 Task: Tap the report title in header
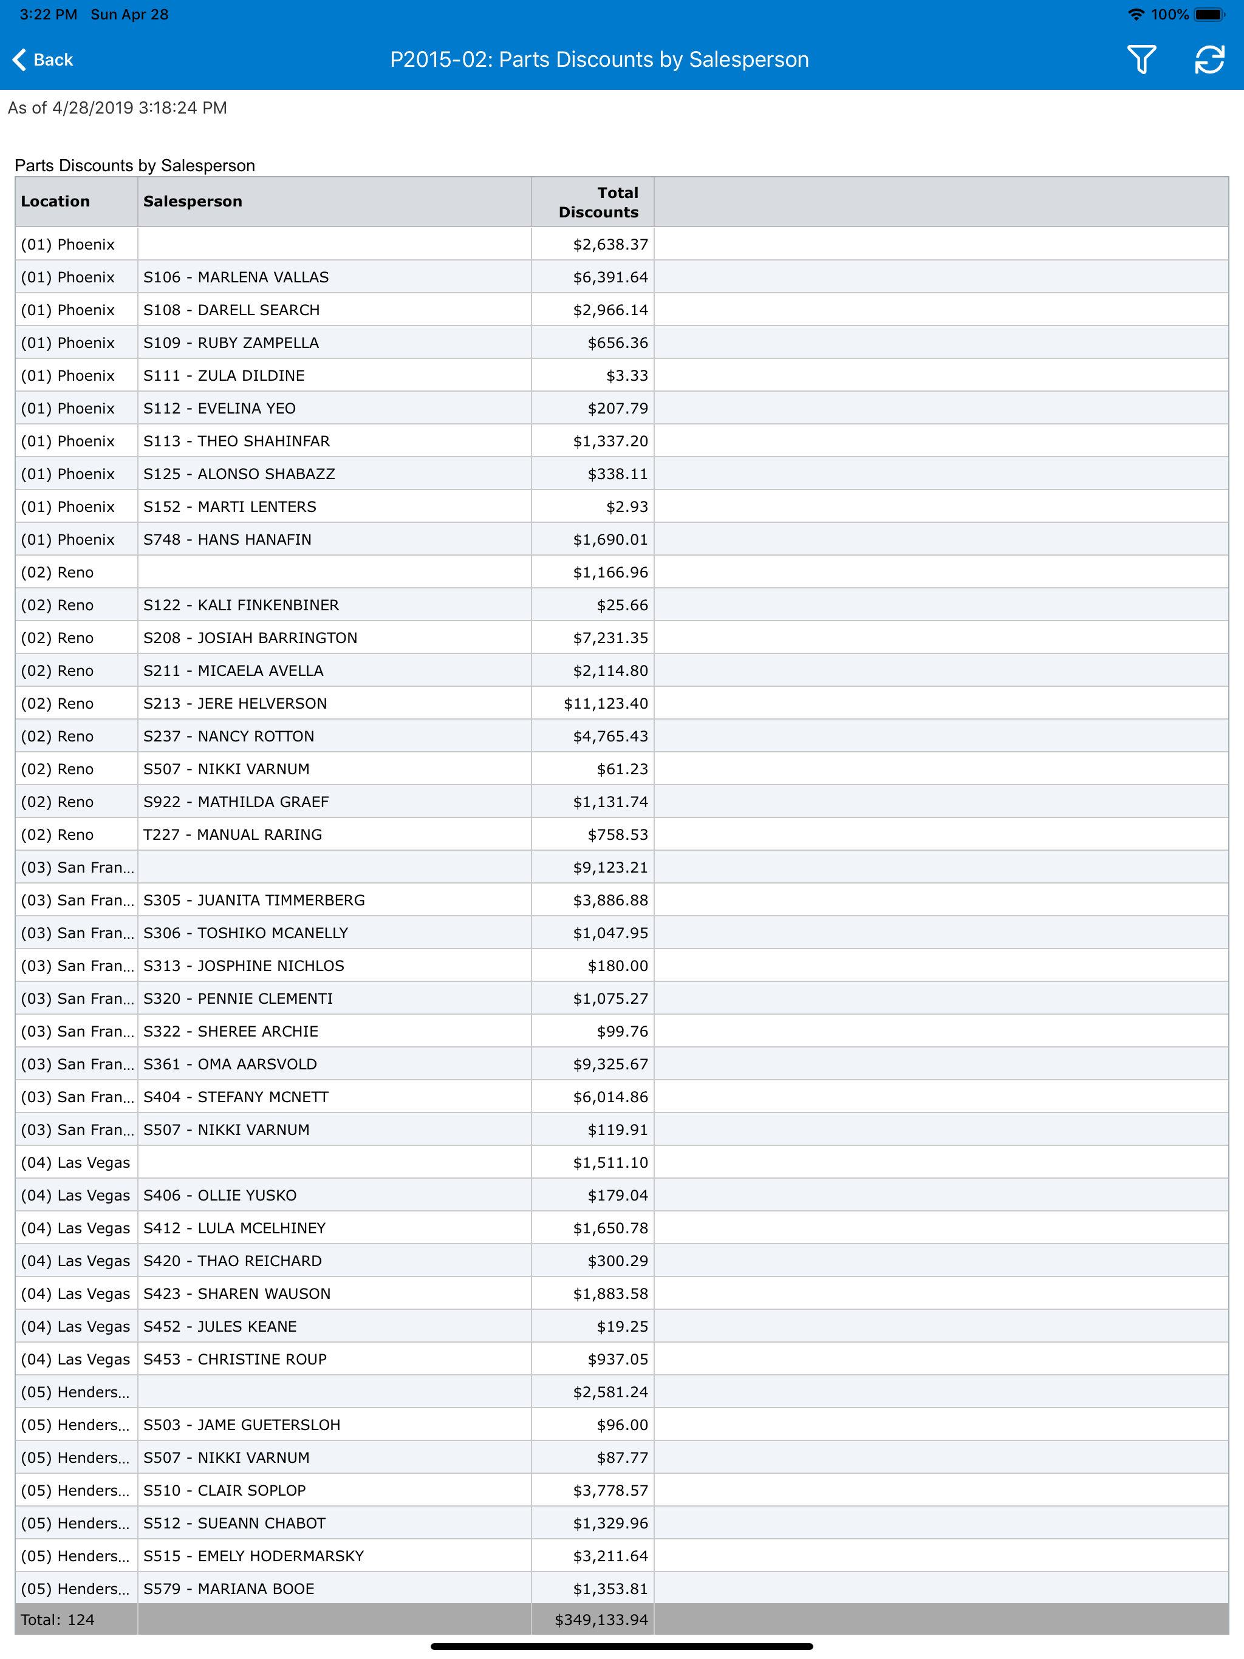[x=600, y=60]
